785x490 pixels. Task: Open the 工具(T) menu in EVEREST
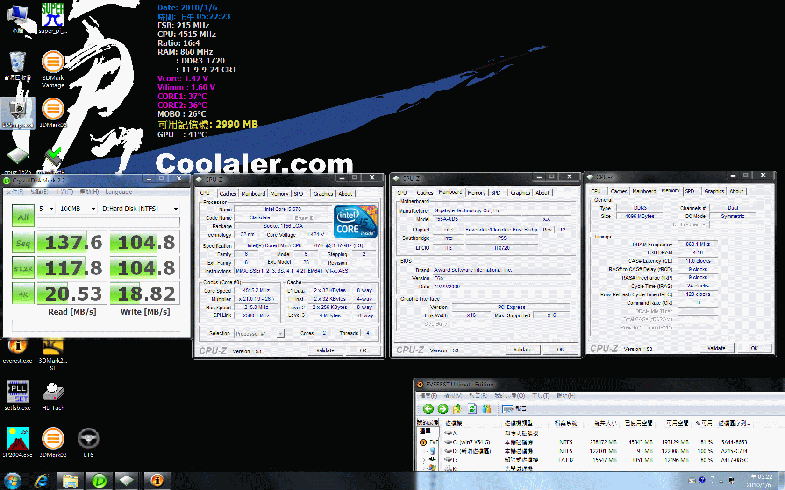tap(541, 396)
